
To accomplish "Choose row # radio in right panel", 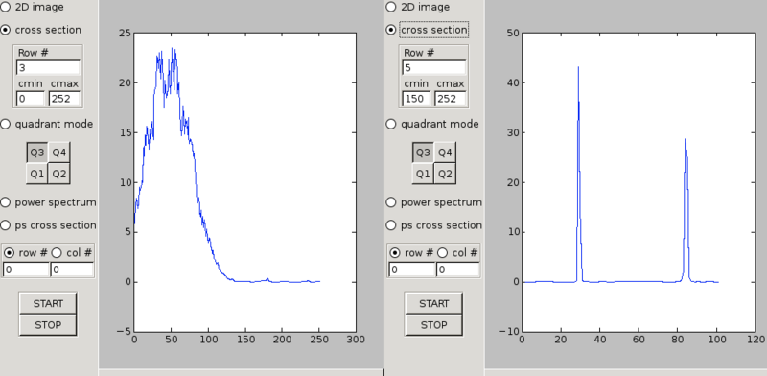I will click(395, 253).
